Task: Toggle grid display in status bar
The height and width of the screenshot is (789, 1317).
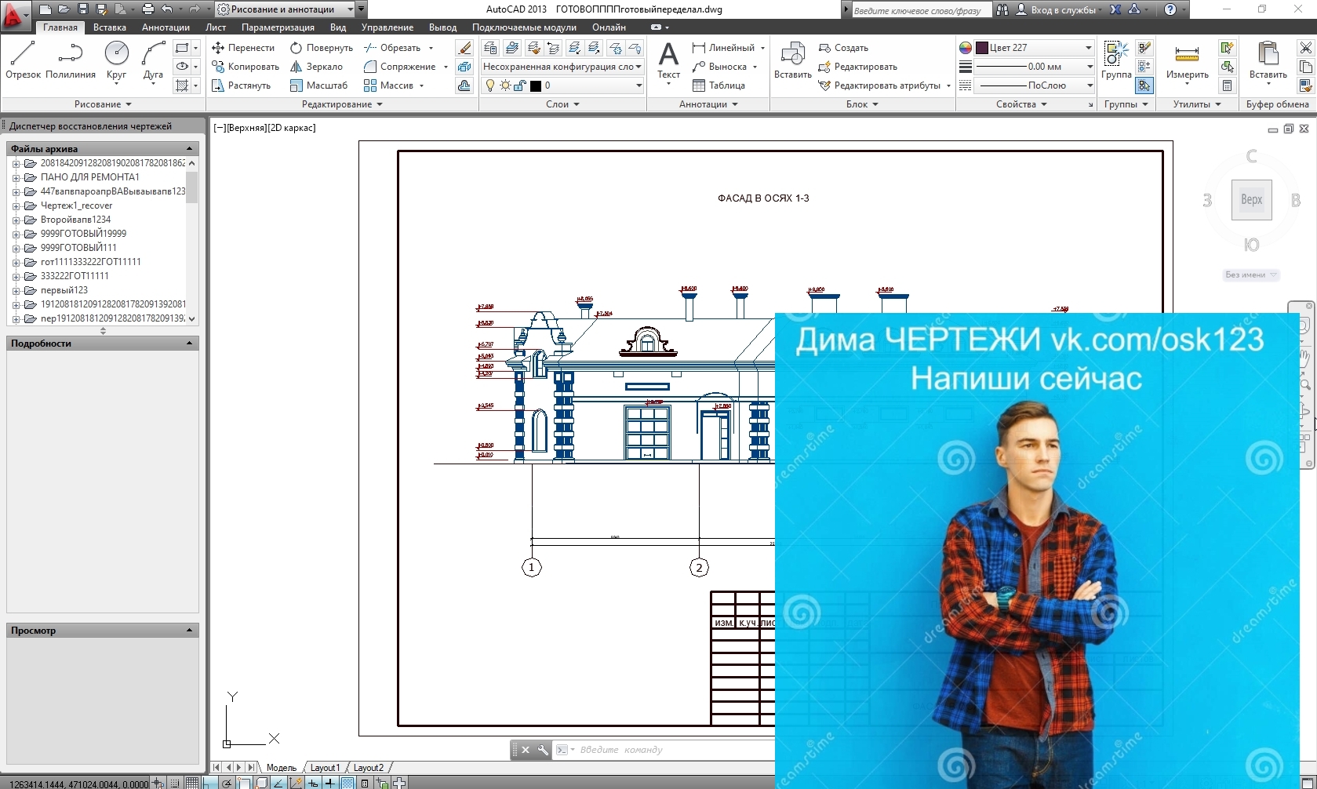Action: 192,783
